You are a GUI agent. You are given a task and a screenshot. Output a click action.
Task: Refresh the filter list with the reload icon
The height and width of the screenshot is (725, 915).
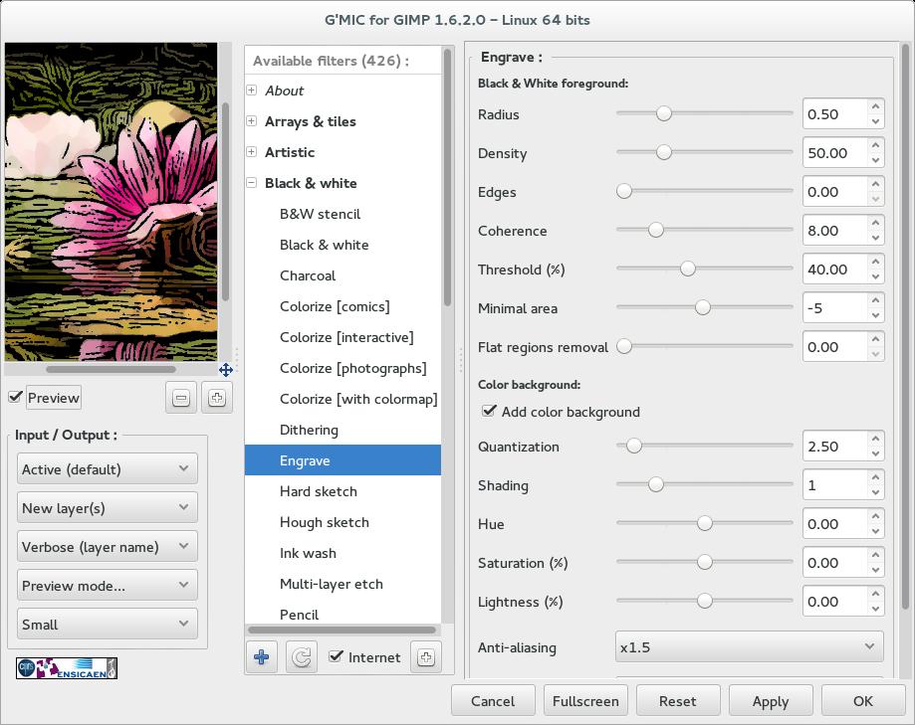[301, 657]
